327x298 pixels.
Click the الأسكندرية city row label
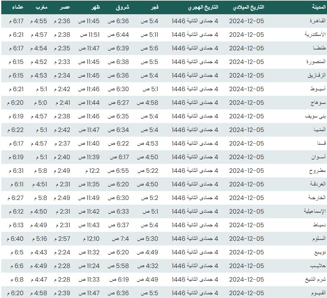(315, 35)
